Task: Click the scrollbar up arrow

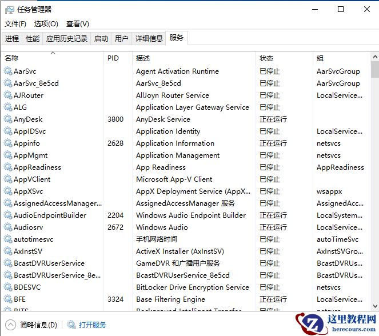Action: [x=375, y=57]
